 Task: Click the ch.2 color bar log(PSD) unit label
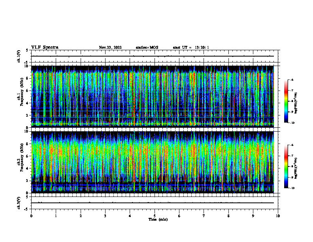[296, 168]
